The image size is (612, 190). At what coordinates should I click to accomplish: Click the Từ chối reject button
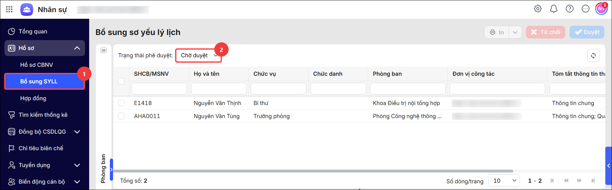[545, 32]
